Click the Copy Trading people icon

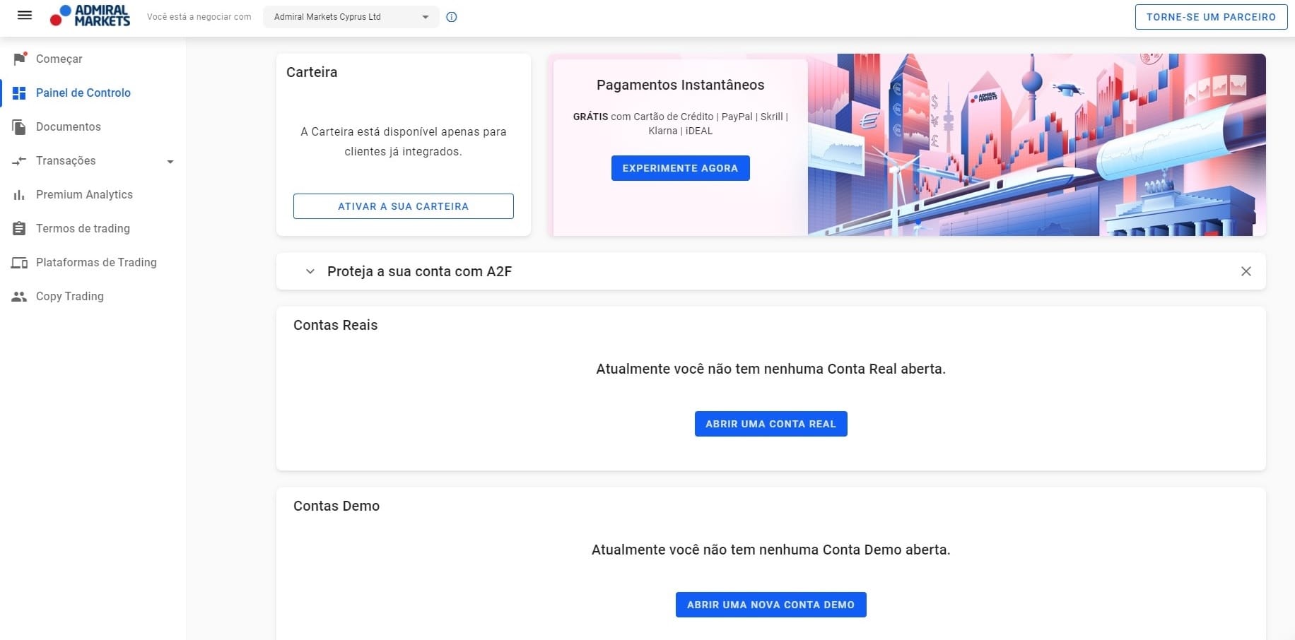point(20,296)
